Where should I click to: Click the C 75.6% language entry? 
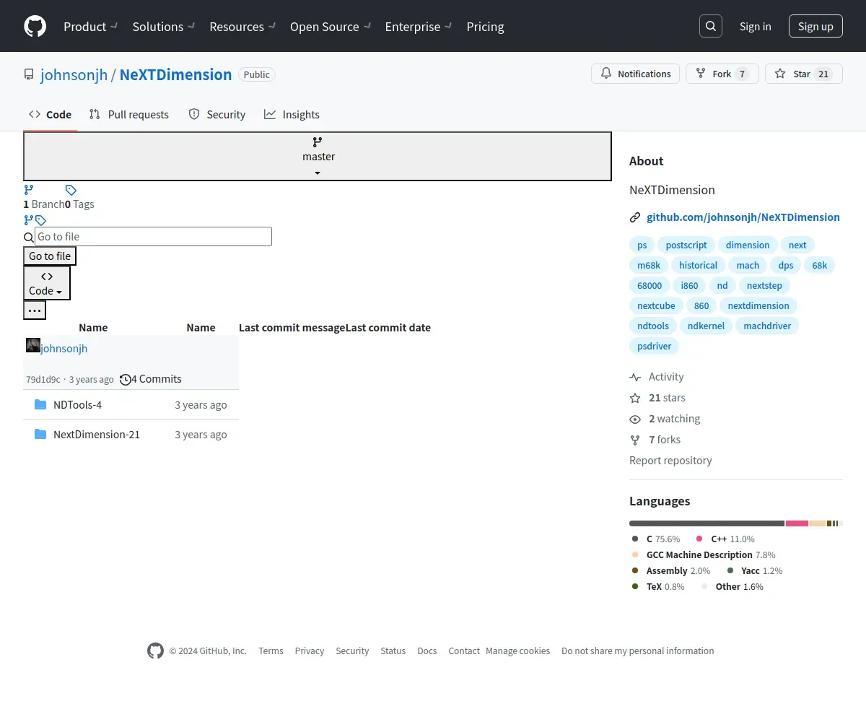click(656, 539)
